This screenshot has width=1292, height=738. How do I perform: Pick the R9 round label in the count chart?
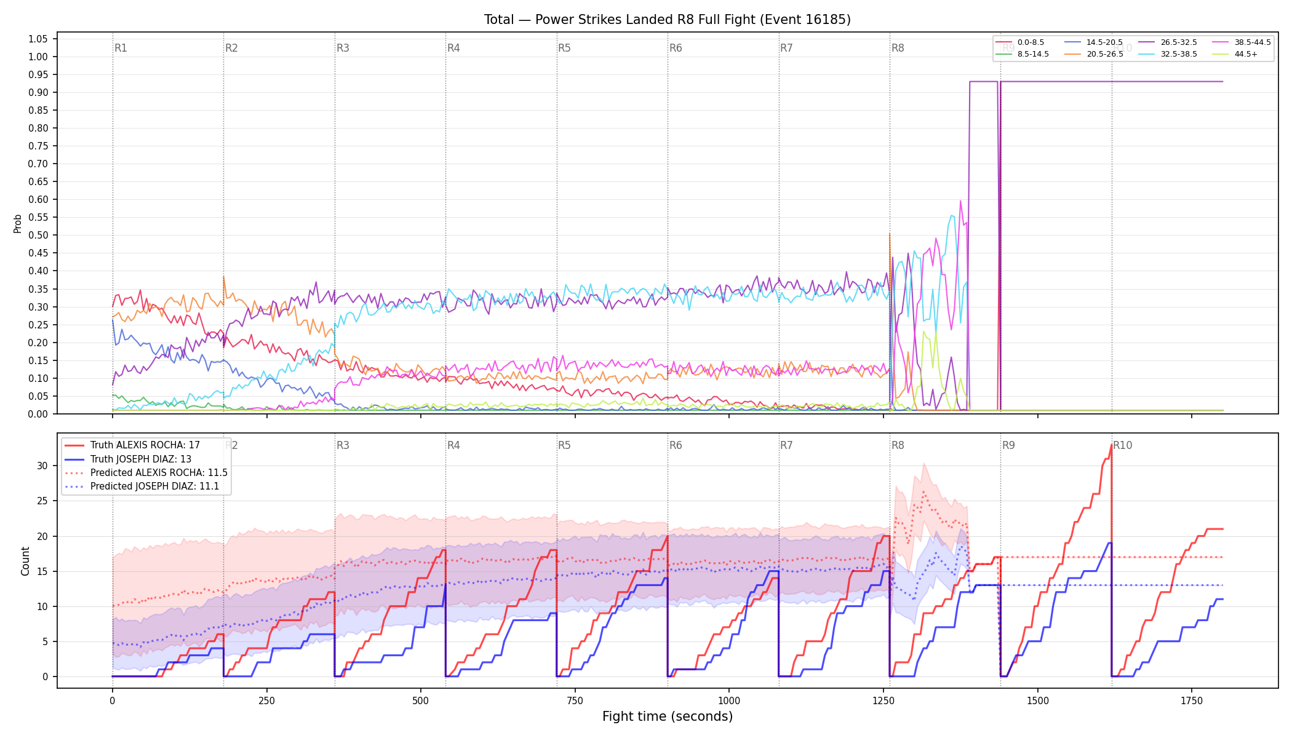tap(1008, 445)
